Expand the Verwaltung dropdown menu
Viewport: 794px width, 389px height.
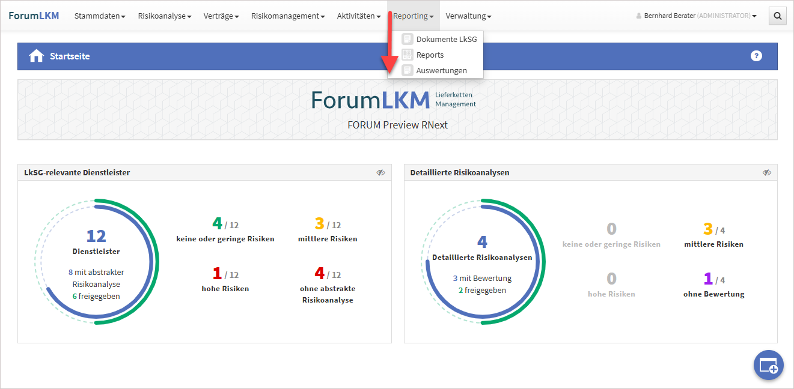(x=469, y=16)
